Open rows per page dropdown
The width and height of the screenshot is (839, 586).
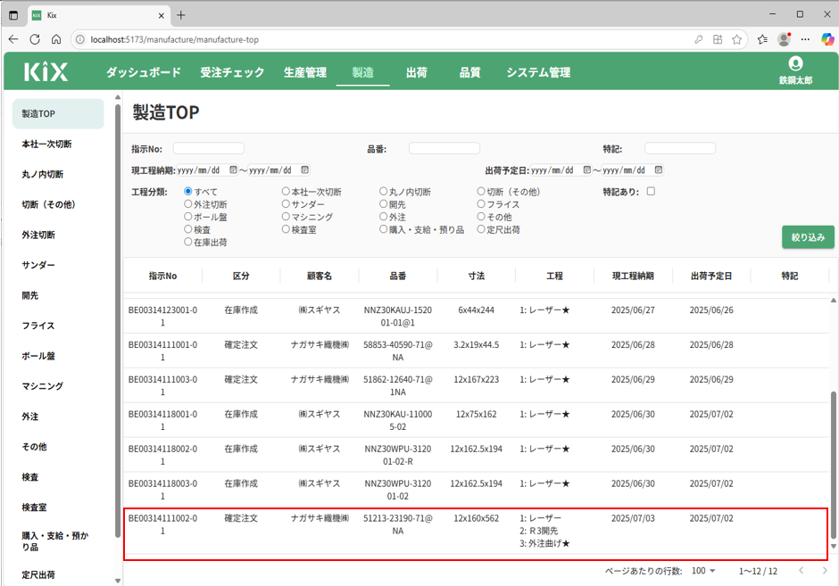pos(703,571)
